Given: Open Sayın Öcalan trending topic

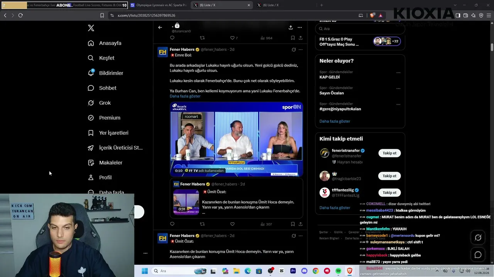Looking at the screenshot, I should 332,93.
